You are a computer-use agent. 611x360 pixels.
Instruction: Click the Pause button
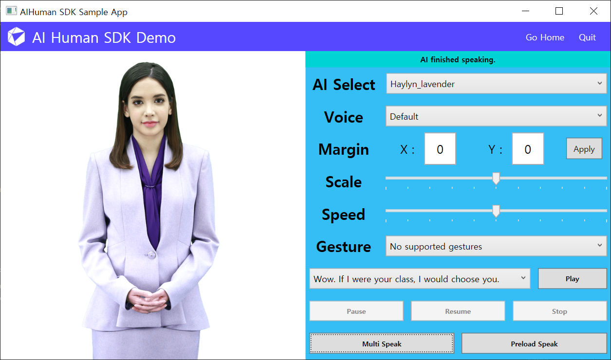[x=356, y=311]
